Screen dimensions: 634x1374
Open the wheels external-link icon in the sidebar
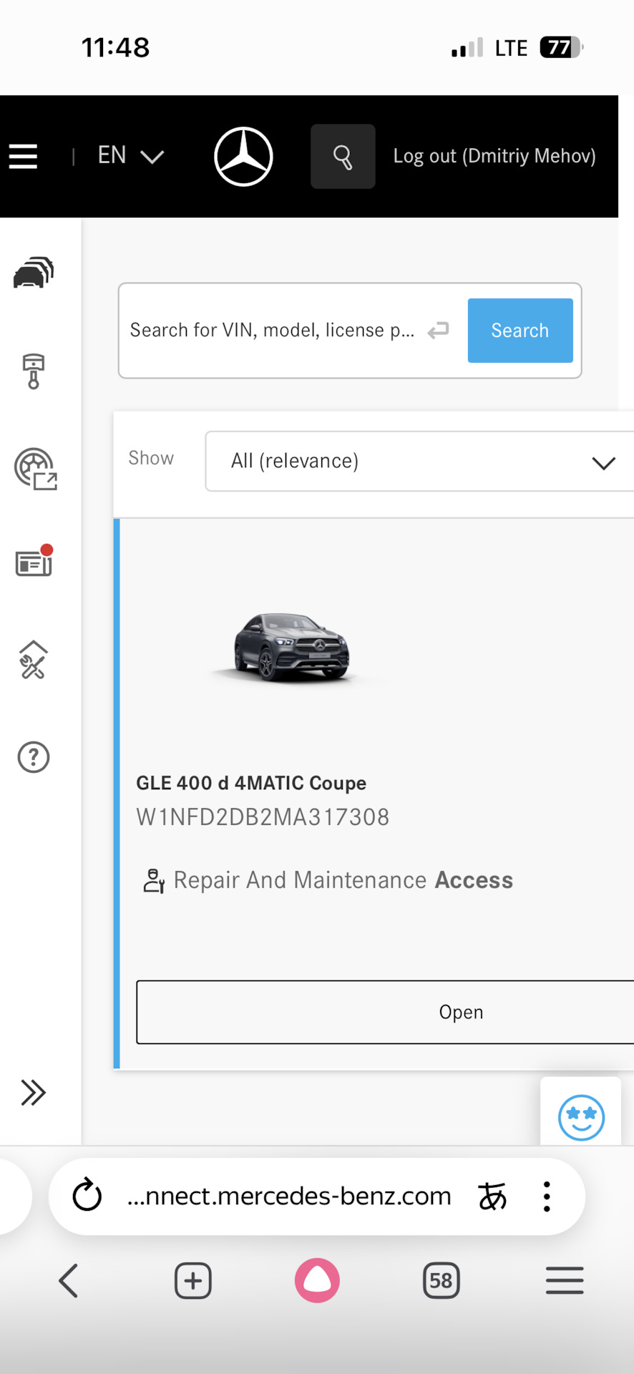coord(33,469)
